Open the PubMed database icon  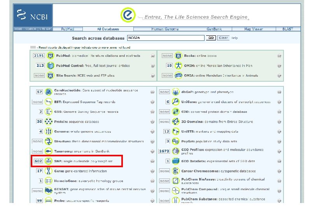click(x=51, y=56)
